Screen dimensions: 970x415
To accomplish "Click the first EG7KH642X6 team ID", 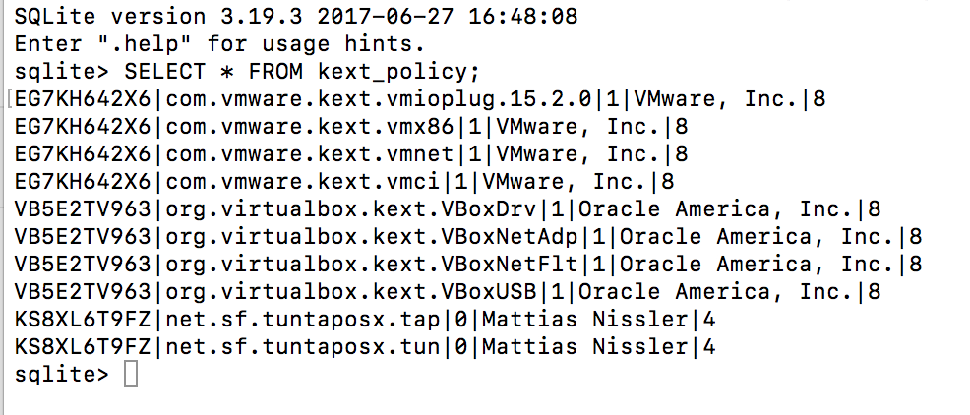I will coord(83,99).
